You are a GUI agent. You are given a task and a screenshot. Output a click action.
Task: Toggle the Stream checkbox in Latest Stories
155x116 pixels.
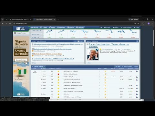(x=78, y=41)
